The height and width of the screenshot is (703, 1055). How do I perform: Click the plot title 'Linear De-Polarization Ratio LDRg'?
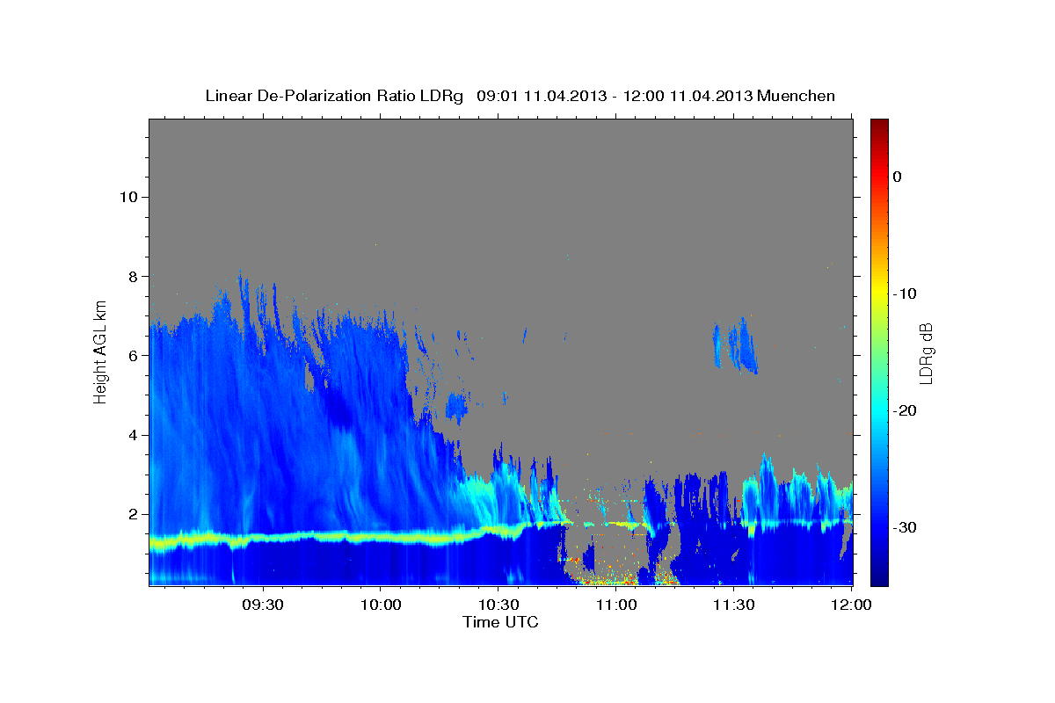[334, 96]
